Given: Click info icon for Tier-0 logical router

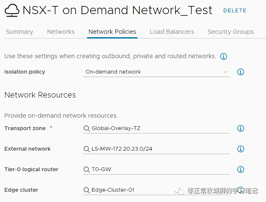Looking at the screenshot, I should click(241, 169).
